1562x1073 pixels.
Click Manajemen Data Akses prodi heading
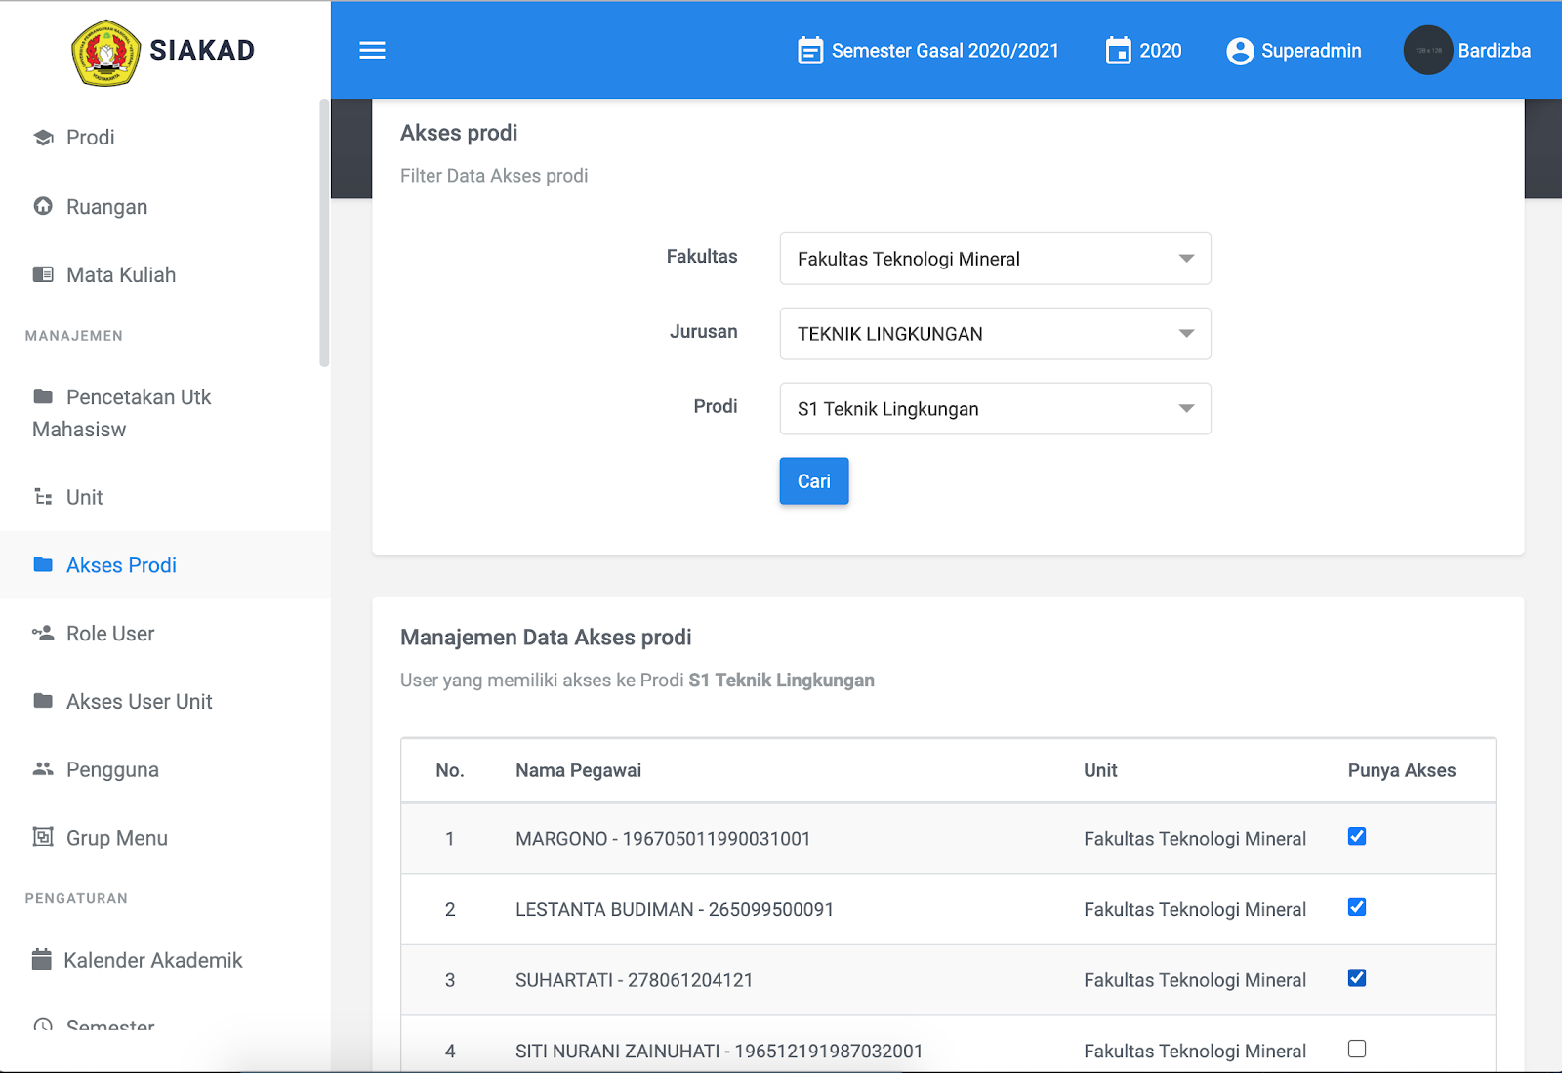(x=546, y=638)
